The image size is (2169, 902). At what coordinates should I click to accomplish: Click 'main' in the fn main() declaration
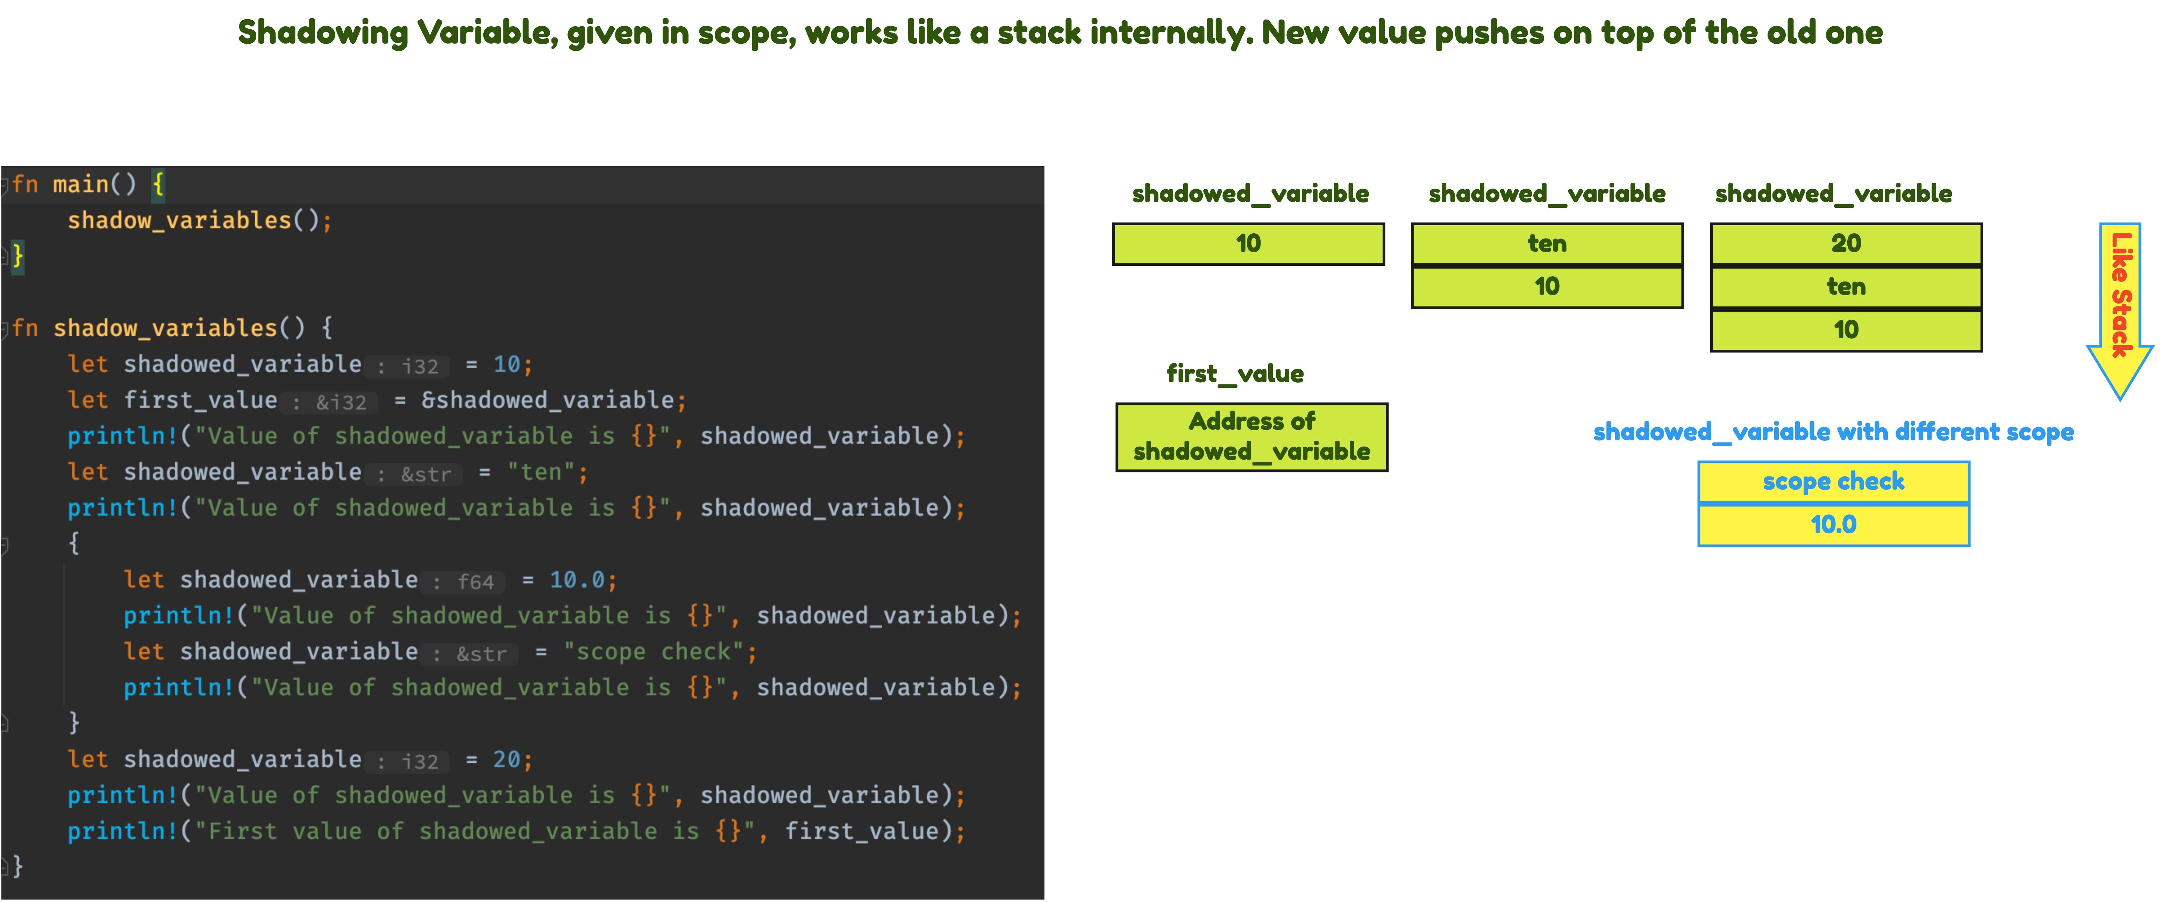click(81, 184)
